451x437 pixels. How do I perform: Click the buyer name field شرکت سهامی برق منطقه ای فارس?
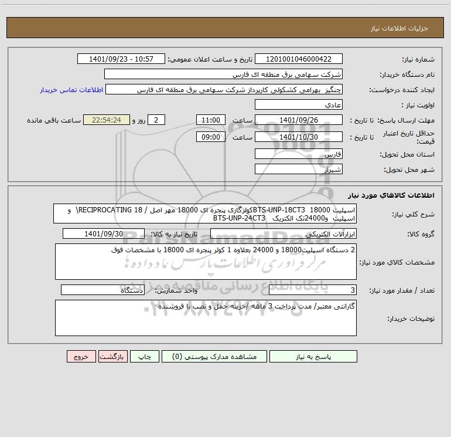pyautogui.click(x=223, y=74)
